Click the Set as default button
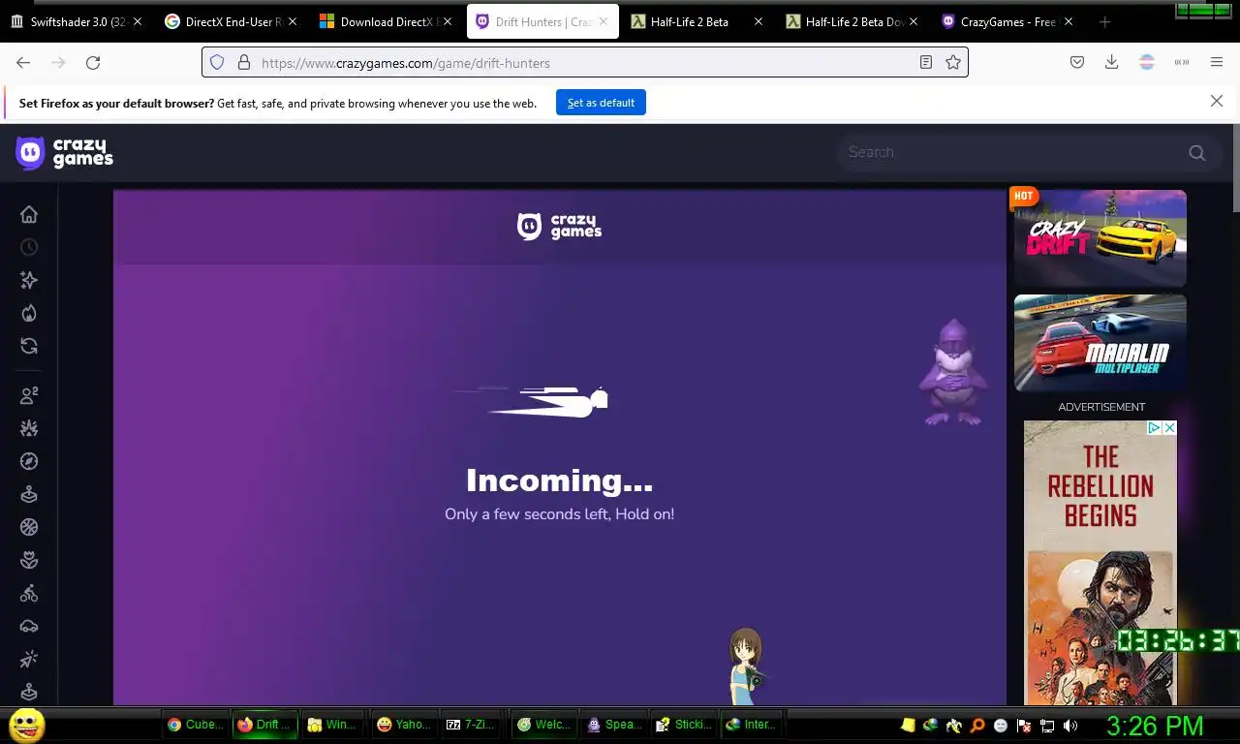The height and width of the screenshot is (744, 1240). (601, 103)
